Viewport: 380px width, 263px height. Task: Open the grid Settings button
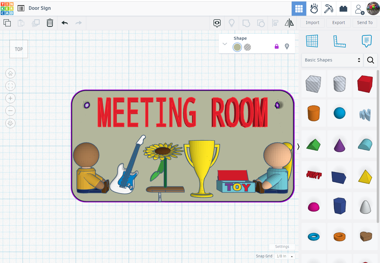pyautogui.click(x=282, y=247)
